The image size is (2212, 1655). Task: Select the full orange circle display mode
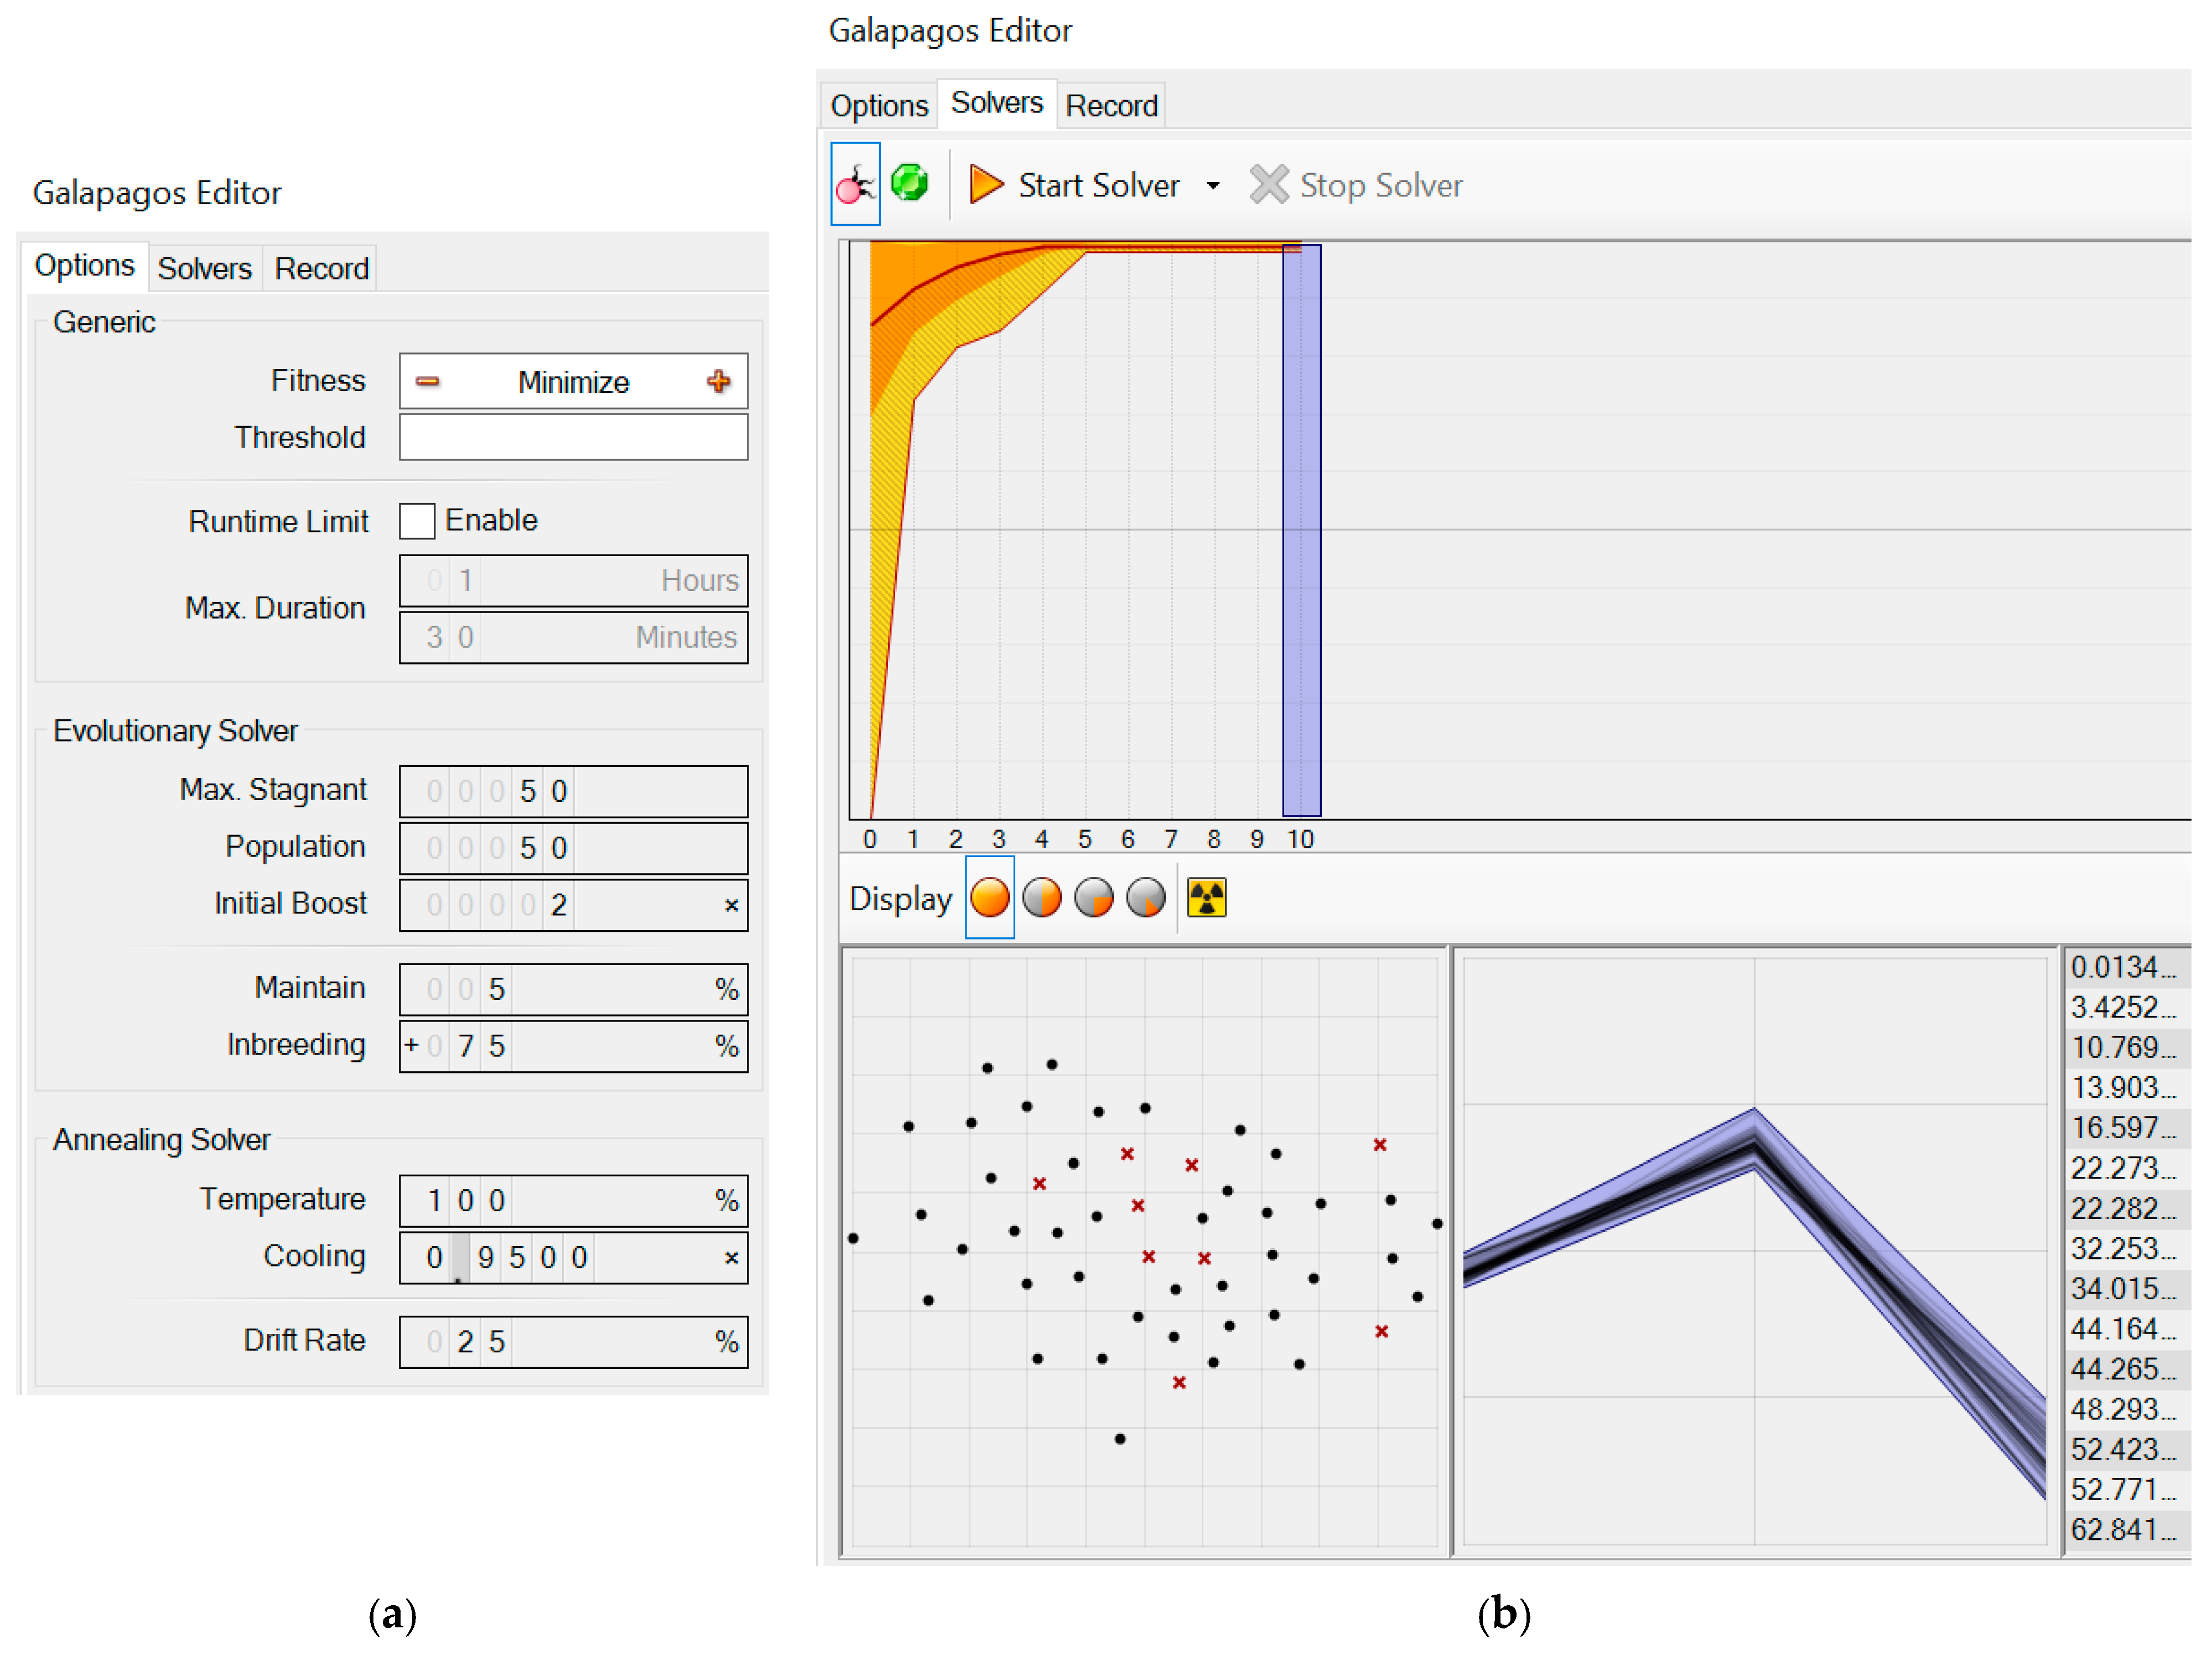[x=989, y=897]
